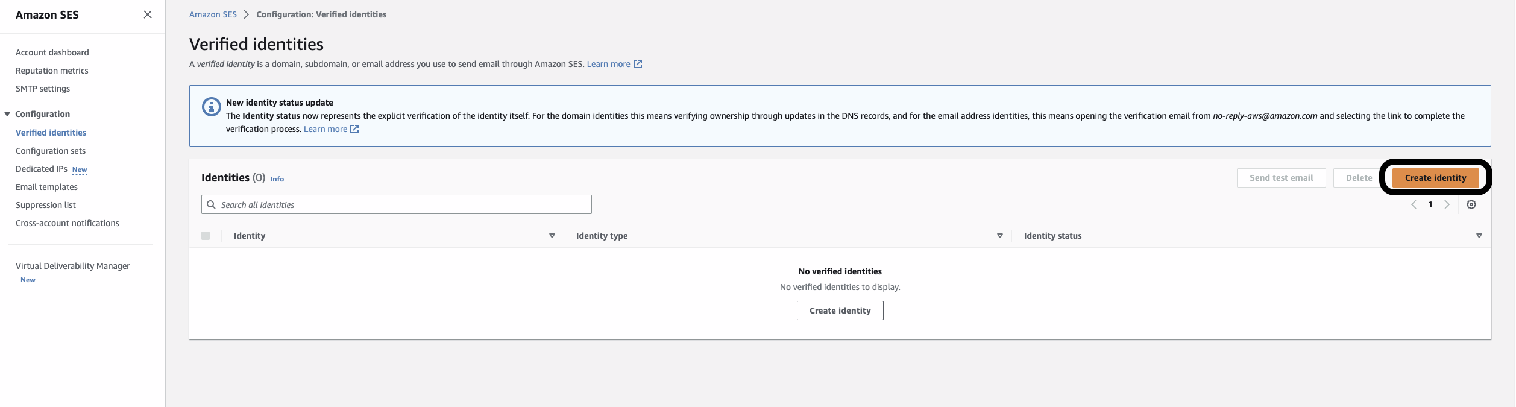Close the Amazon SES navigation panel

click(x=148, y=14)
